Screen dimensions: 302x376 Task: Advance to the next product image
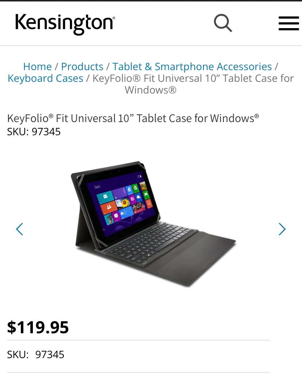[x=282, y=229]
